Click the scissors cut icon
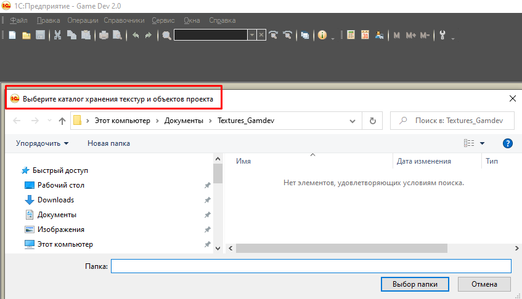The height and width of the screenshot is (299, 522). [57, 35]
